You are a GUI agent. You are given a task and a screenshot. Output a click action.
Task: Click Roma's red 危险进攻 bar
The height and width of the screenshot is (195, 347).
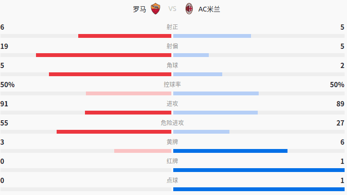click(114, 132)
